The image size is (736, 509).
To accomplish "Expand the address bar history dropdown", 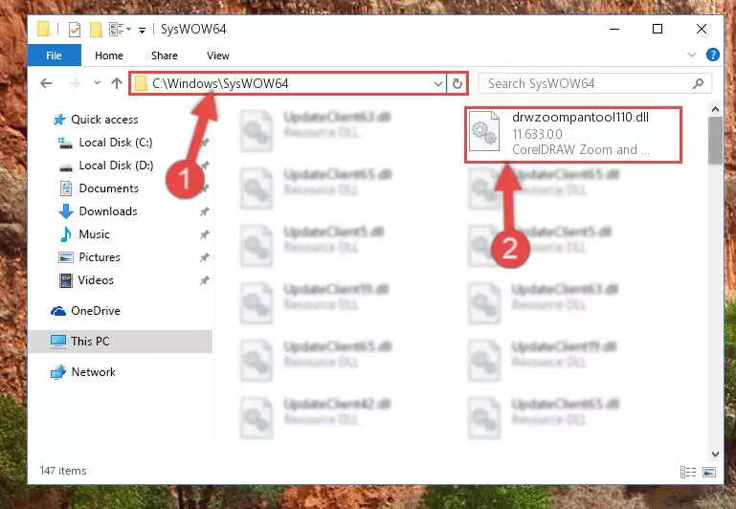I will (438, 84).
